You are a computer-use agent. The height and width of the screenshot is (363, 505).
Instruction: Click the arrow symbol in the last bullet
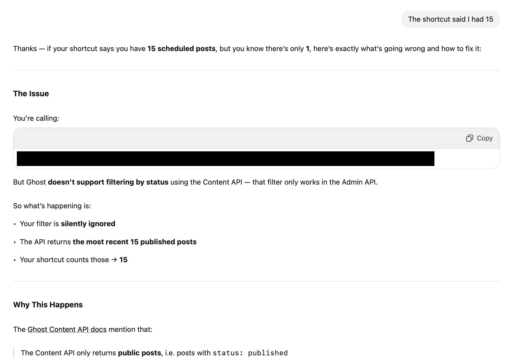(x=114, y=260)
